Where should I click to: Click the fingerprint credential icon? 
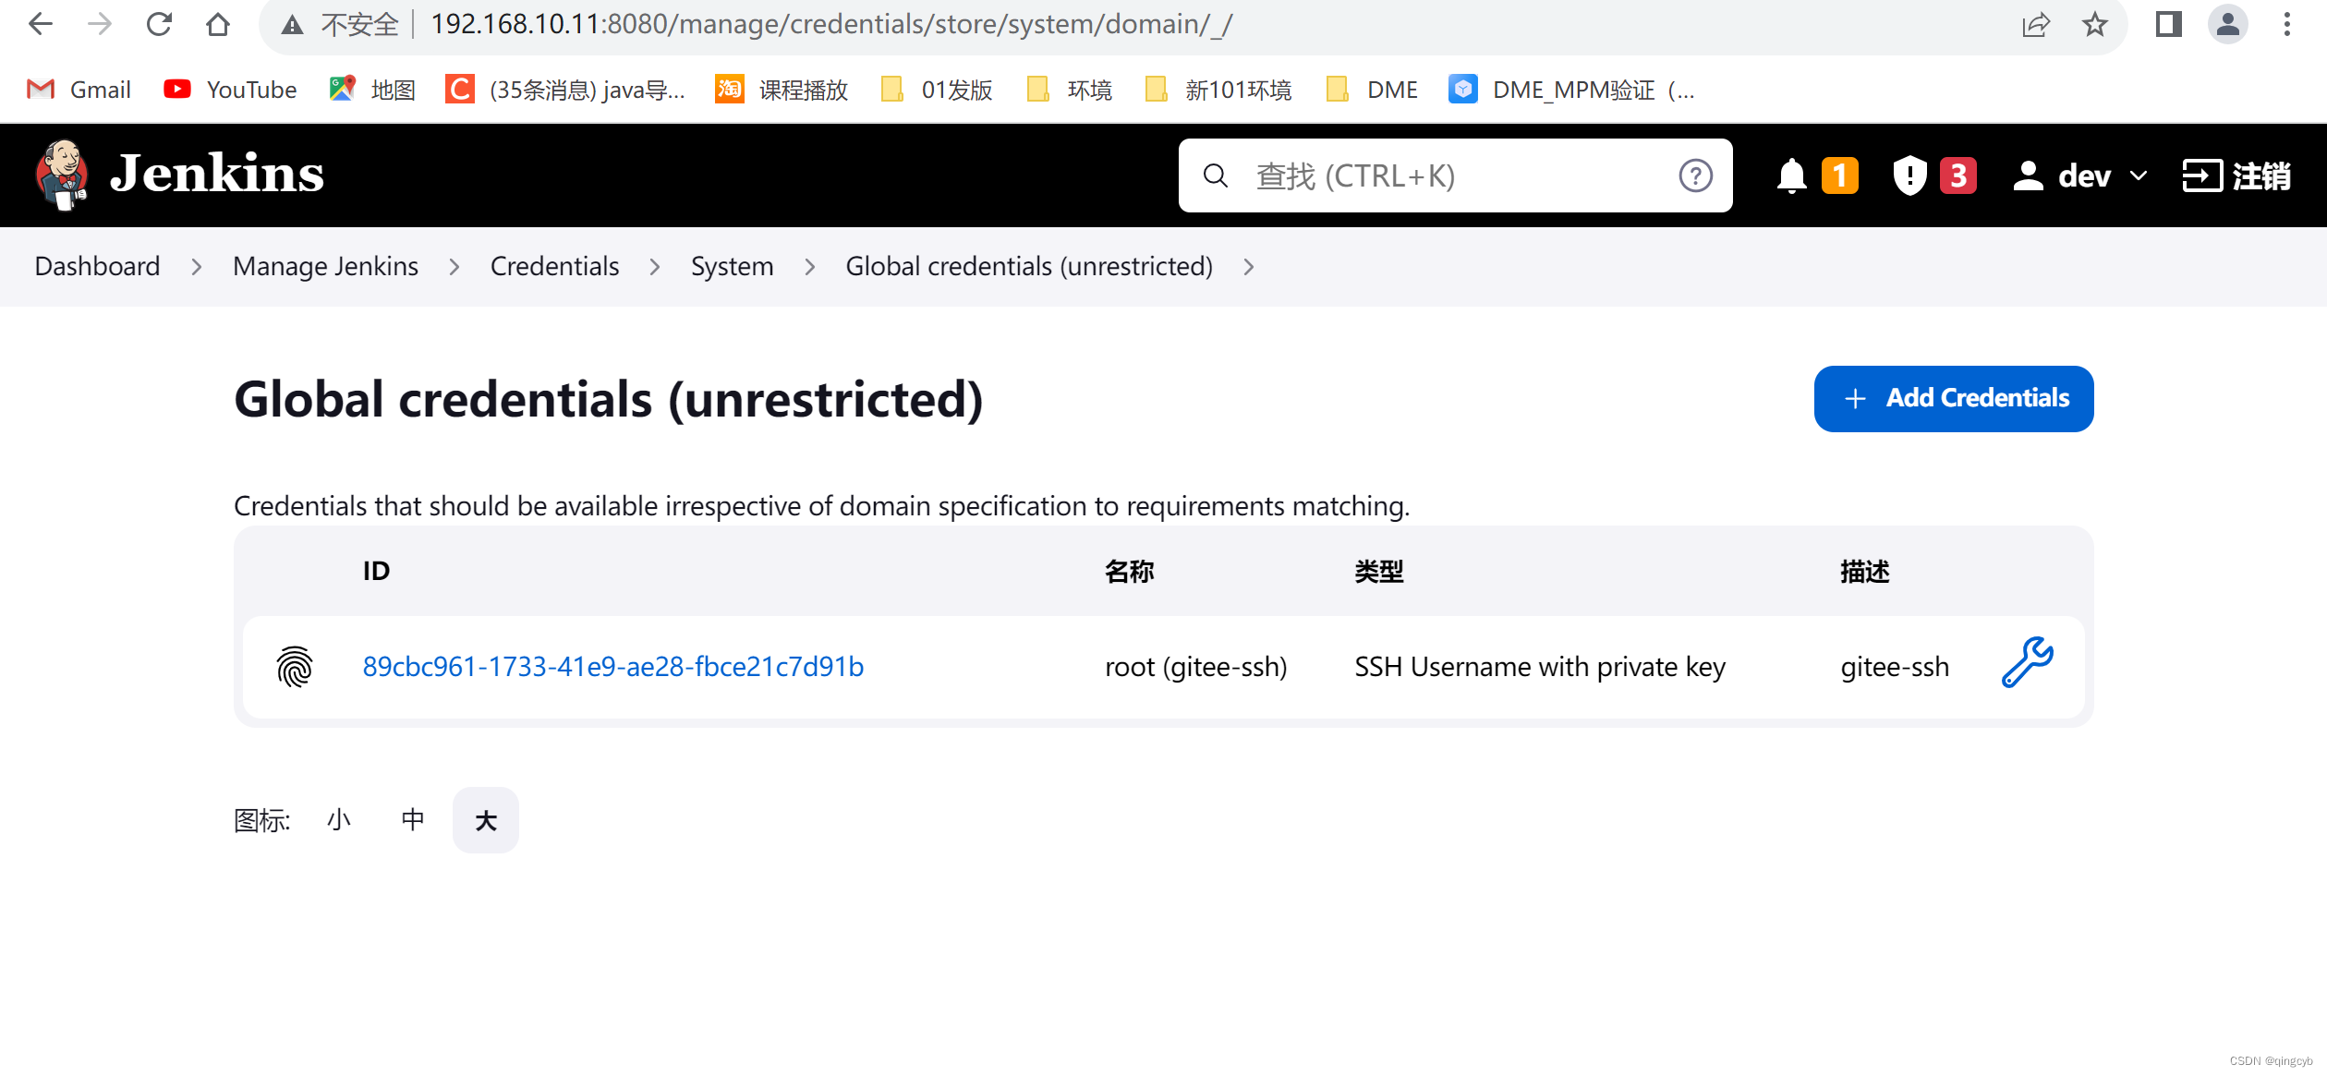[x=292, y=666]
